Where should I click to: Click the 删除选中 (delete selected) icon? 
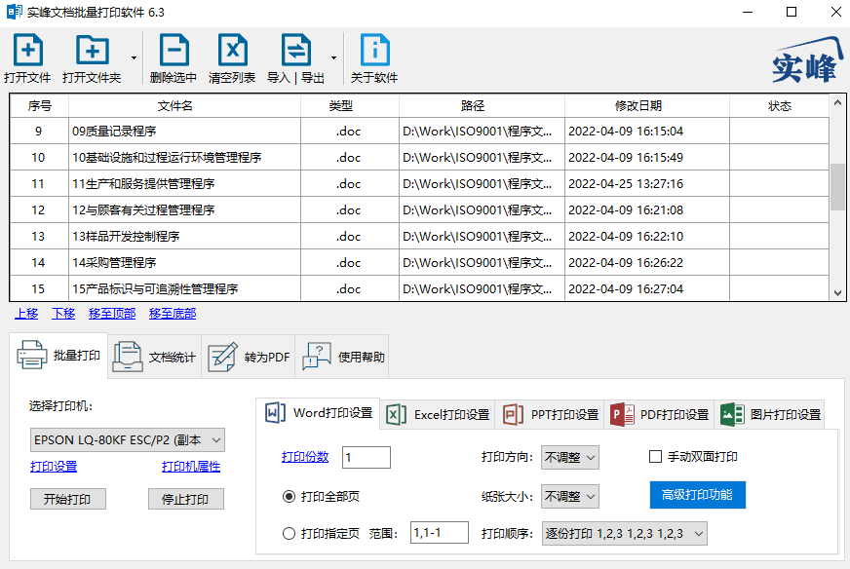[174, 58]
